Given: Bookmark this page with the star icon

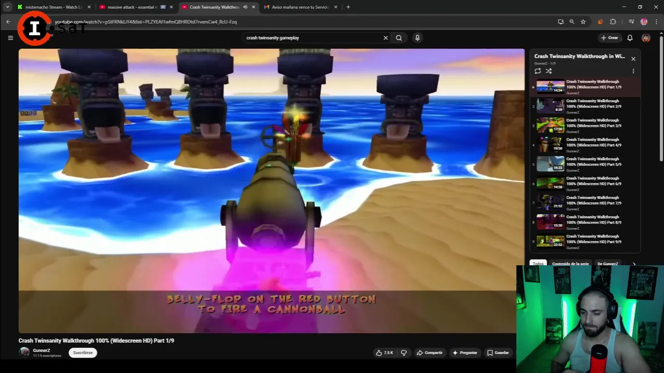Looking at the screenshot, I should 583,22.
